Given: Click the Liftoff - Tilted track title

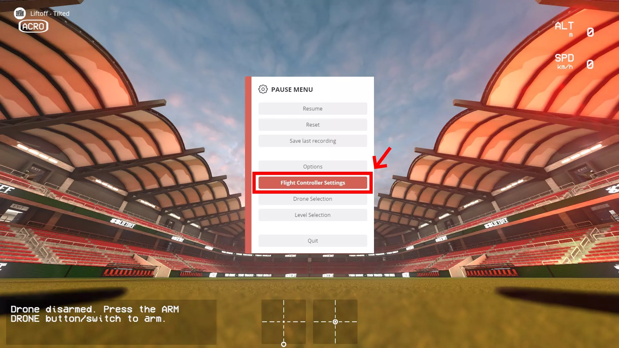Looking at the screenshot, I should click(x=50, y=14).
